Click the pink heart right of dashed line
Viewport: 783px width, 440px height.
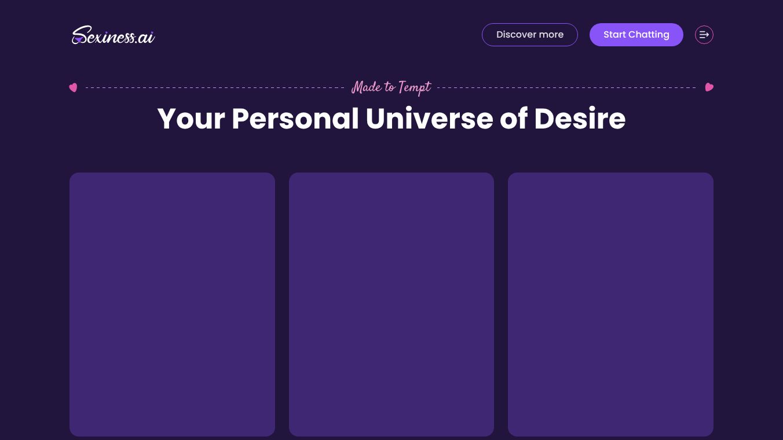709,87
